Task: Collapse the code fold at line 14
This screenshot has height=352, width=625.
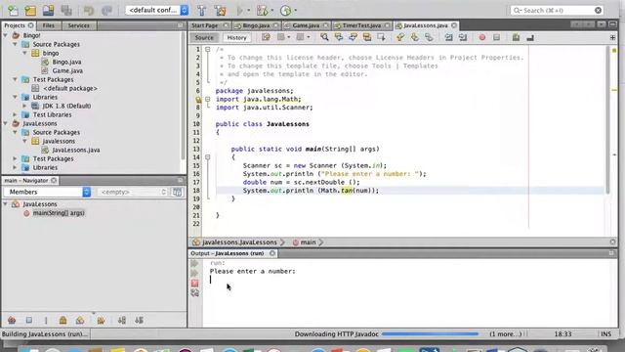Action: point(208,157)
